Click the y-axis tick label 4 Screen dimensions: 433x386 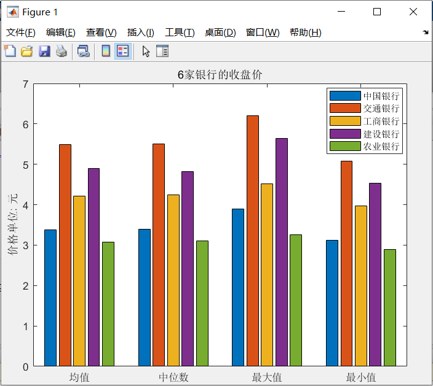point(26,205)
